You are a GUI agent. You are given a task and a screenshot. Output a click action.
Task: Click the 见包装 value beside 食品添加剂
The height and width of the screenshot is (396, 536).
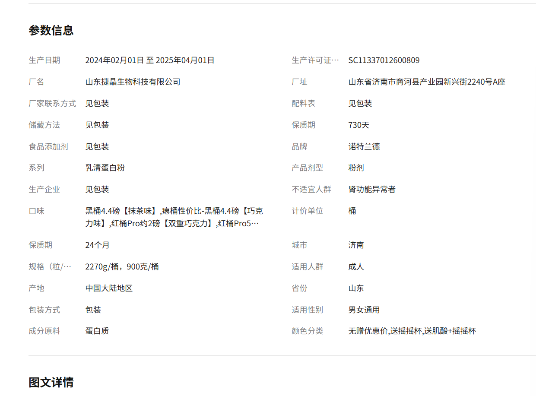point(97,147)
